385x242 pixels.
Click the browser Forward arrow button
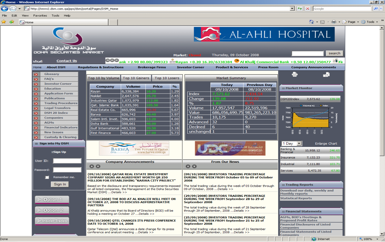tap(13, 9)
